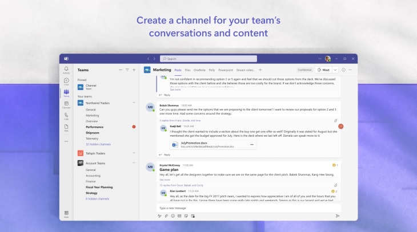
Task: Open Settings and more next to profile picture
Action: 320,59
